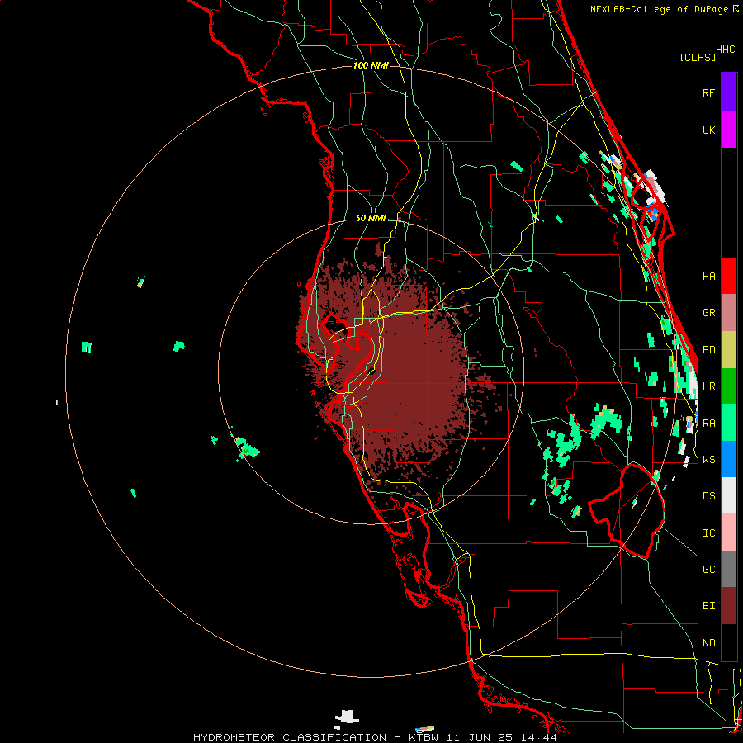Select the GC legend label
The image size is (743, 743).
tap(708, 569)
